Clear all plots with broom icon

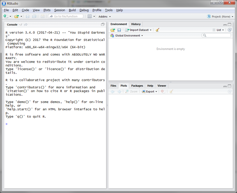(171, 91)
